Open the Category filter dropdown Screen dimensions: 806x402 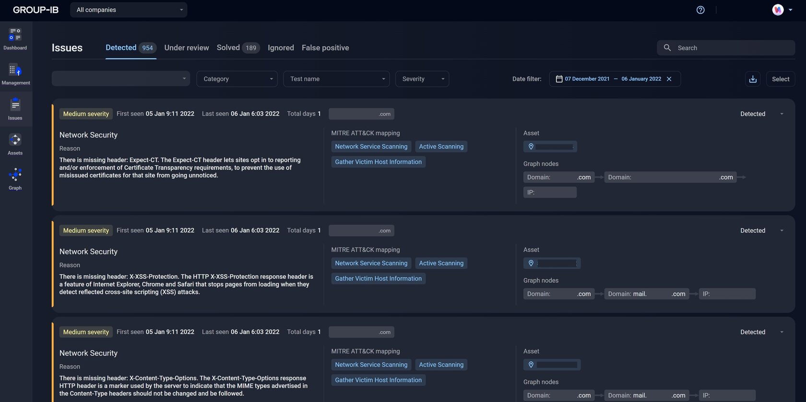pos(237,79)
